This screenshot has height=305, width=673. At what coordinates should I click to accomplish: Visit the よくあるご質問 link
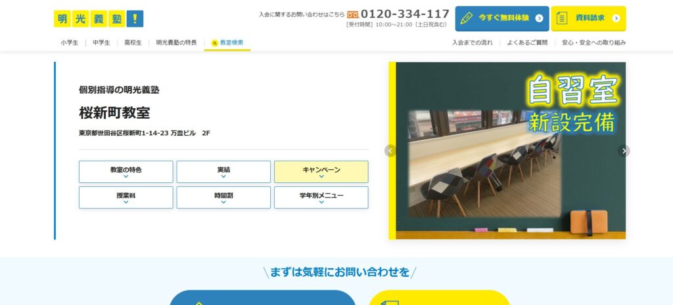527,43
